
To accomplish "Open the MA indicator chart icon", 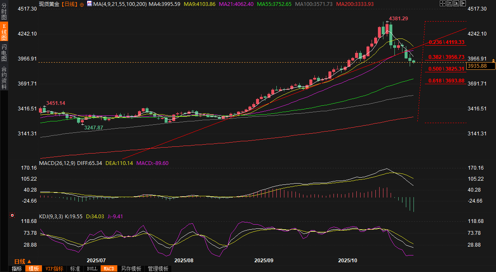I will (89, 4).
